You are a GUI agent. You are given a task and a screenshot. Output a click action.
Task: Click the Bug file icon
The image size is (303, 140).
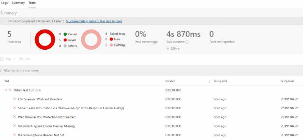point(2,59)
